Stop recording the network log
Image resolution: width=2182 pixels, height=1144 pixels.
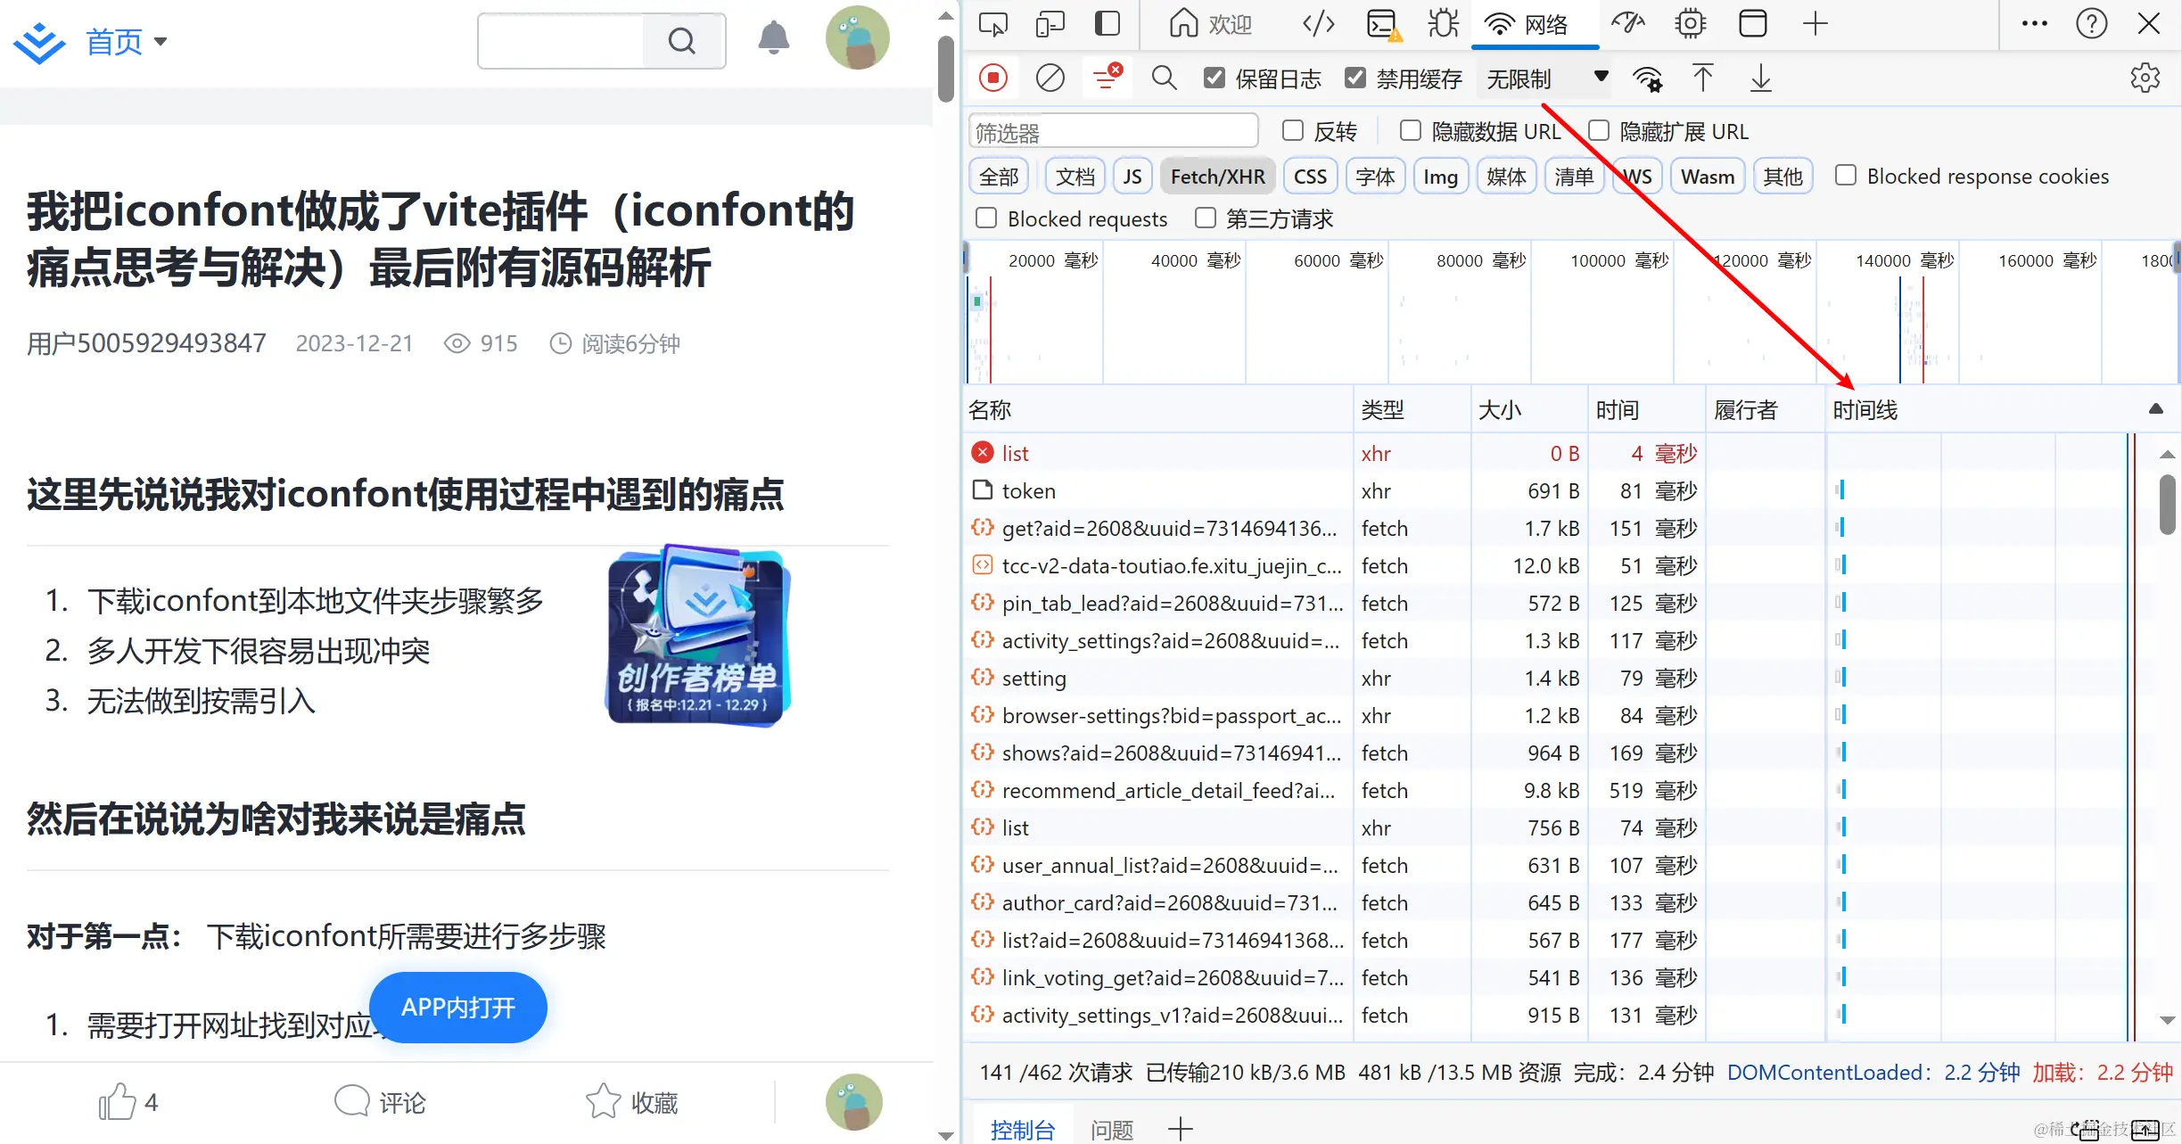[993, 78]
